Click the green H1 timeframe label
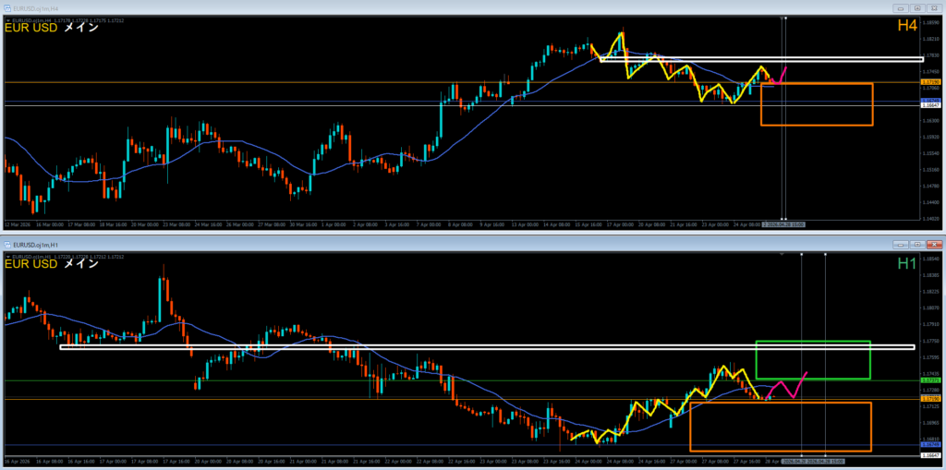The width and height of the screenshot is (946, 470). [x=906, y=263]
